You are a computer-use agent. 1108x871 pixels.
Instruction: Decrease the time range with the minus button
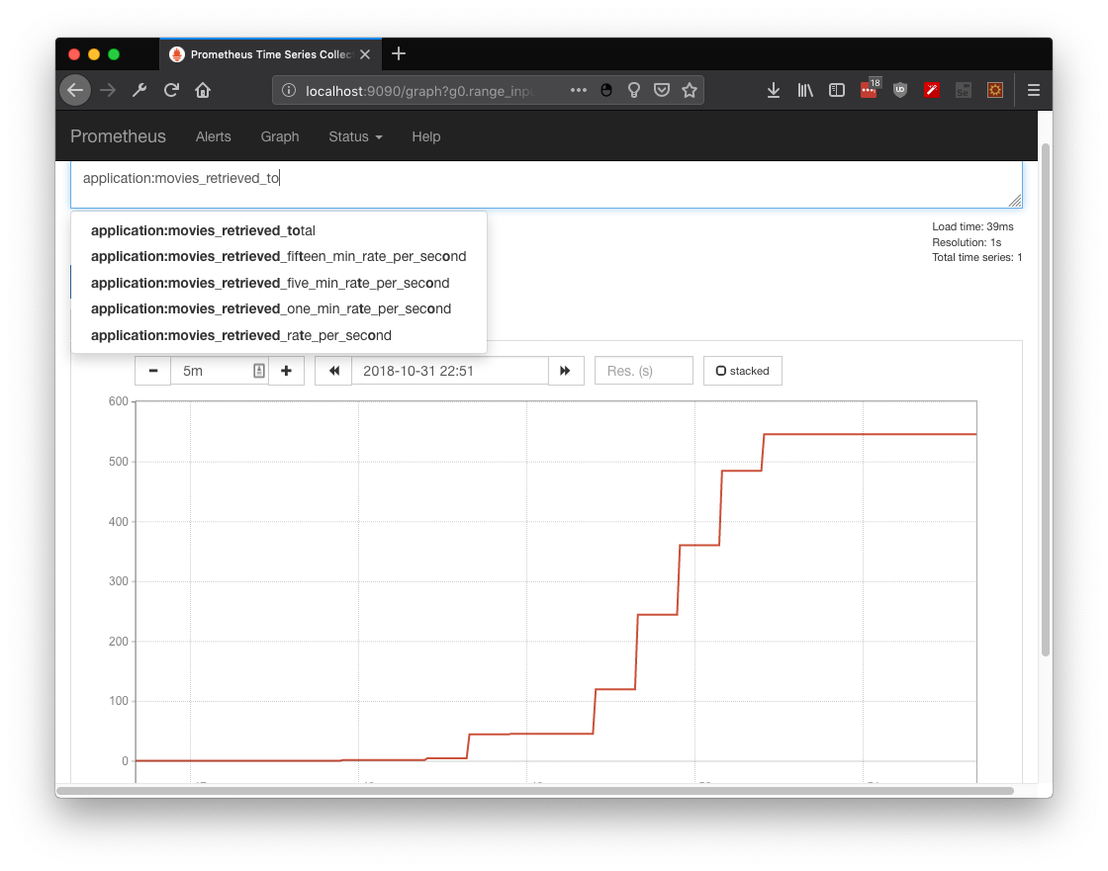click(x=152, y=370)
